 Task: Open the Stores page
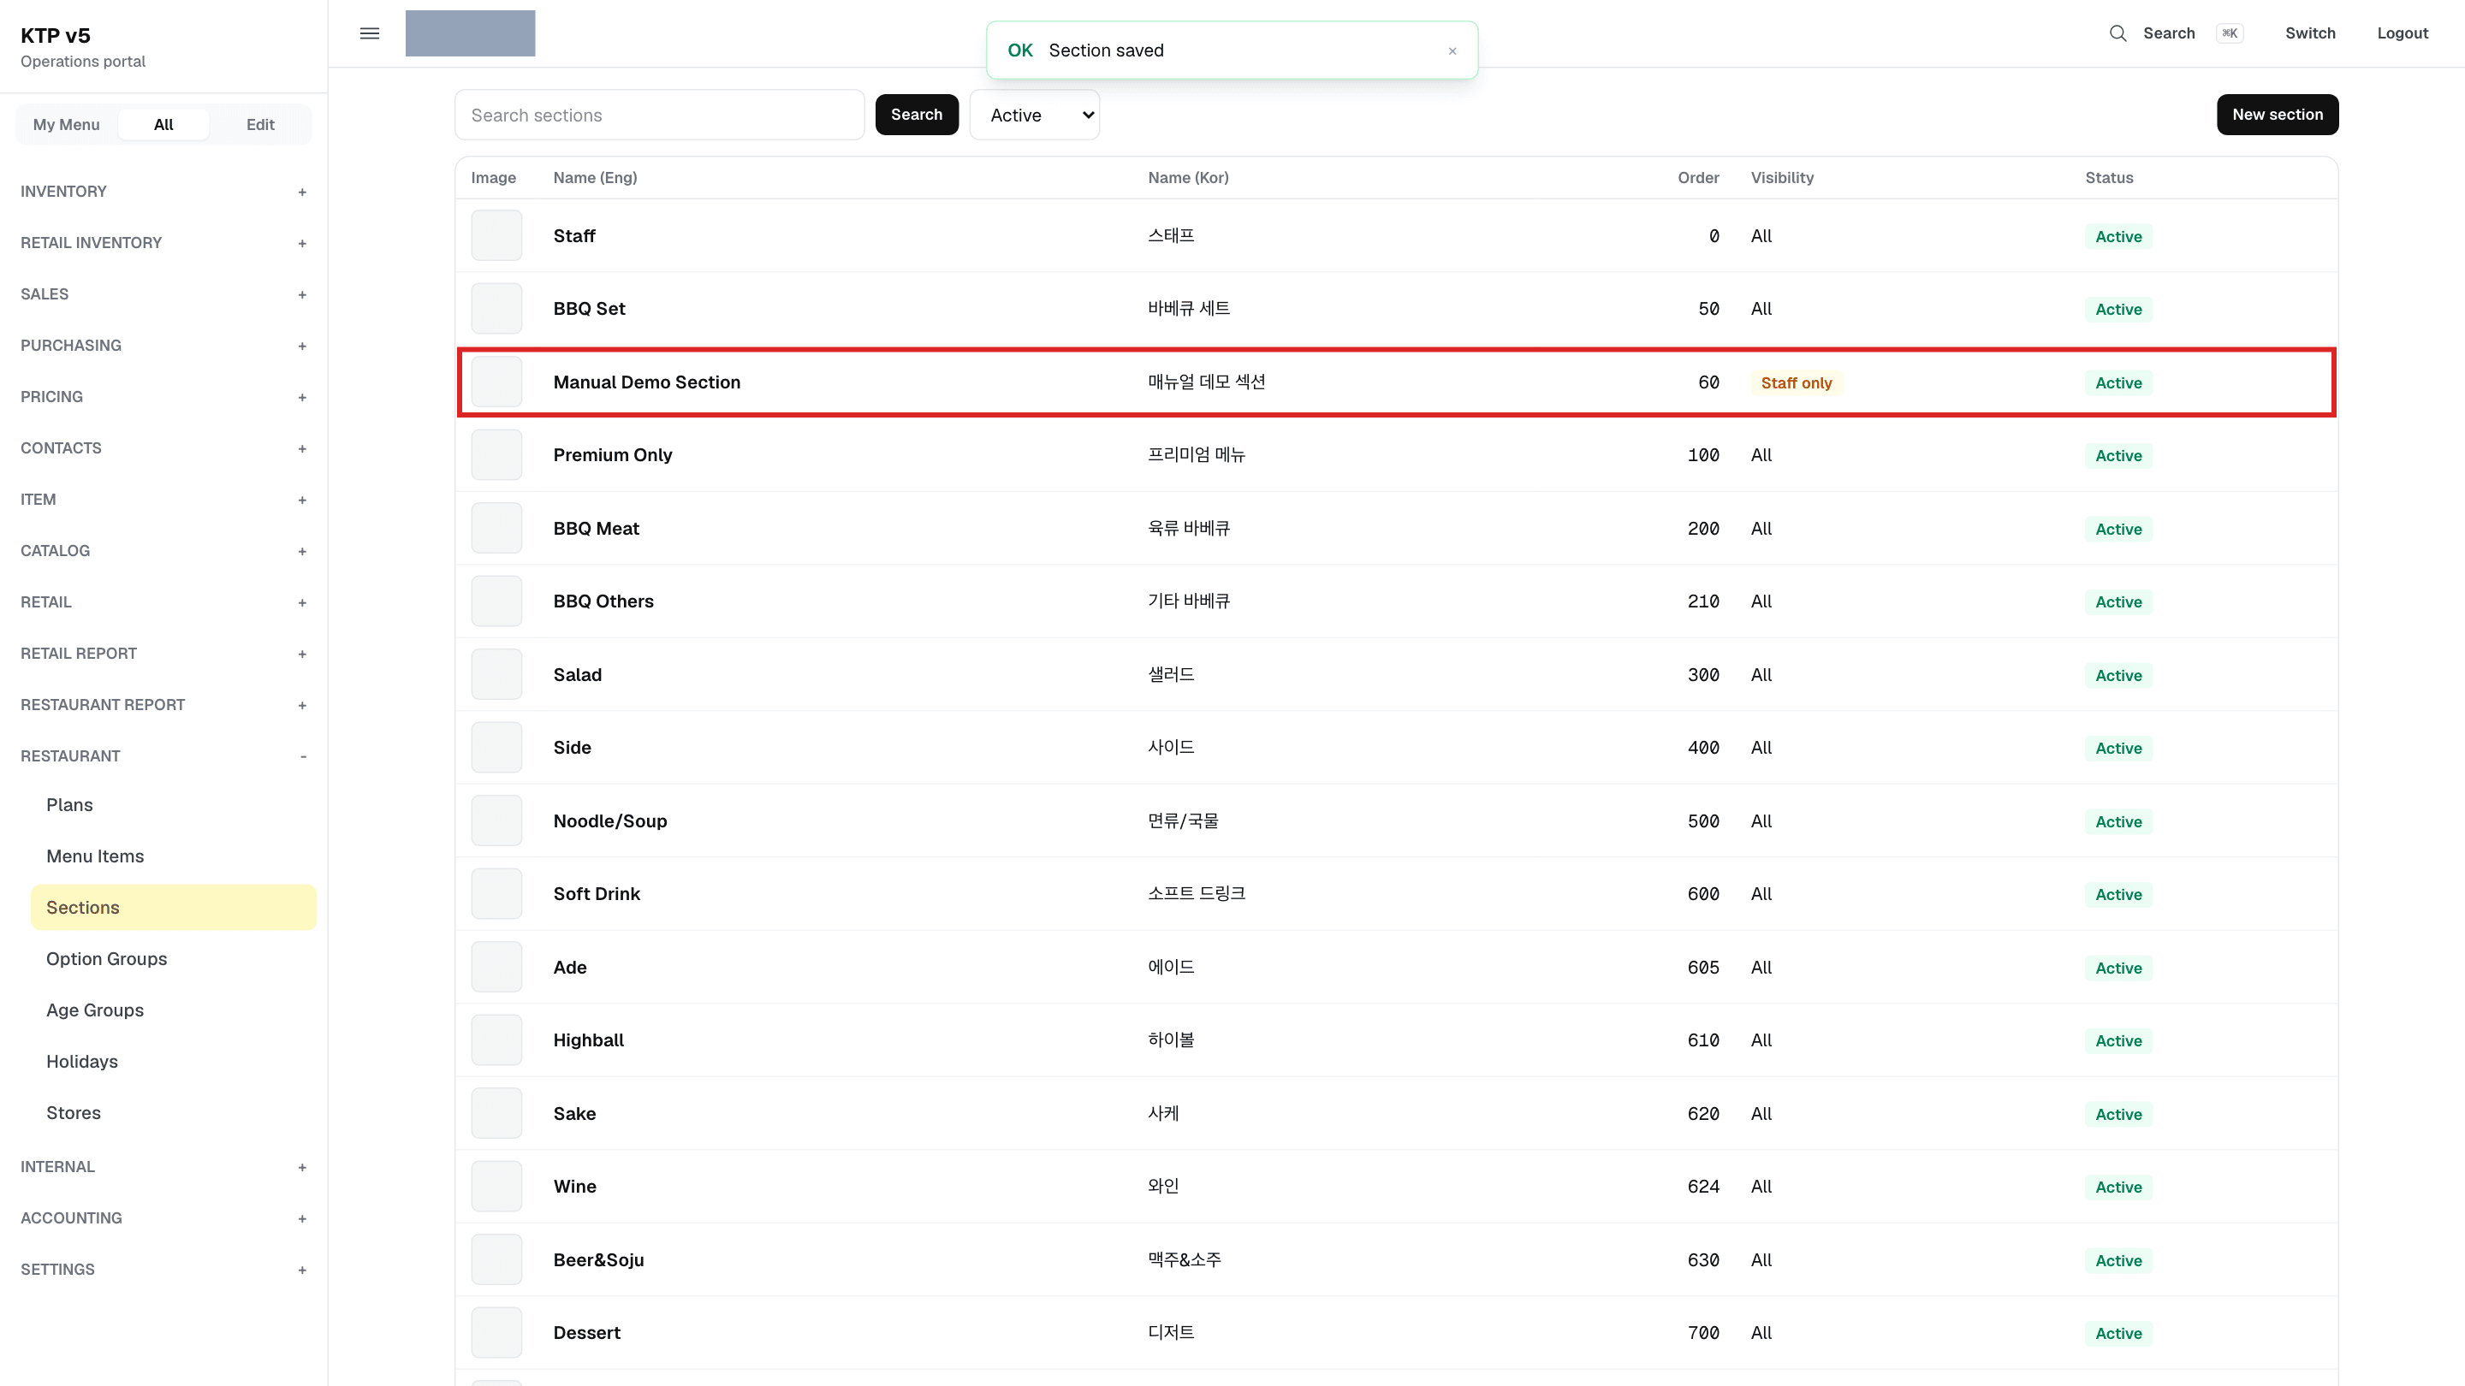click(x=173, y=1112)
